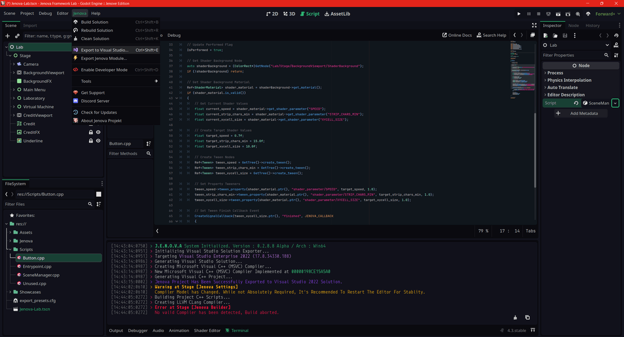
Task: Unlock the CreditFX node lock icon
Action: [91, 132]
